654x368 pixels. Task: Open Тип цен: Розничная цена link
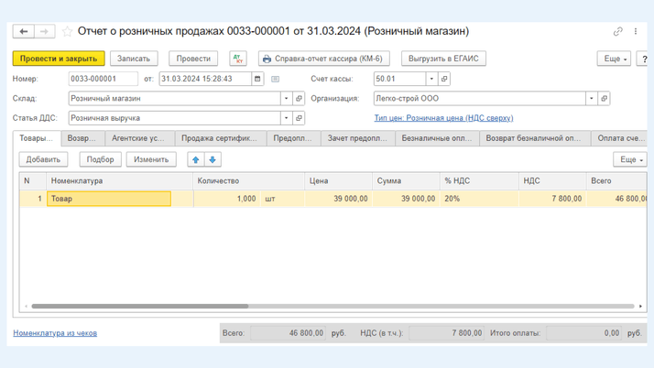pos(443,118)
